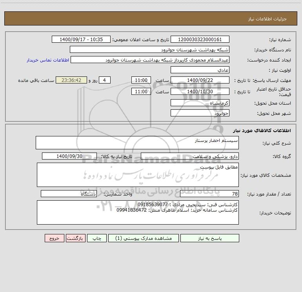Click the چاپ print button
Screen dimensions: 302x292
coord(97,238)
